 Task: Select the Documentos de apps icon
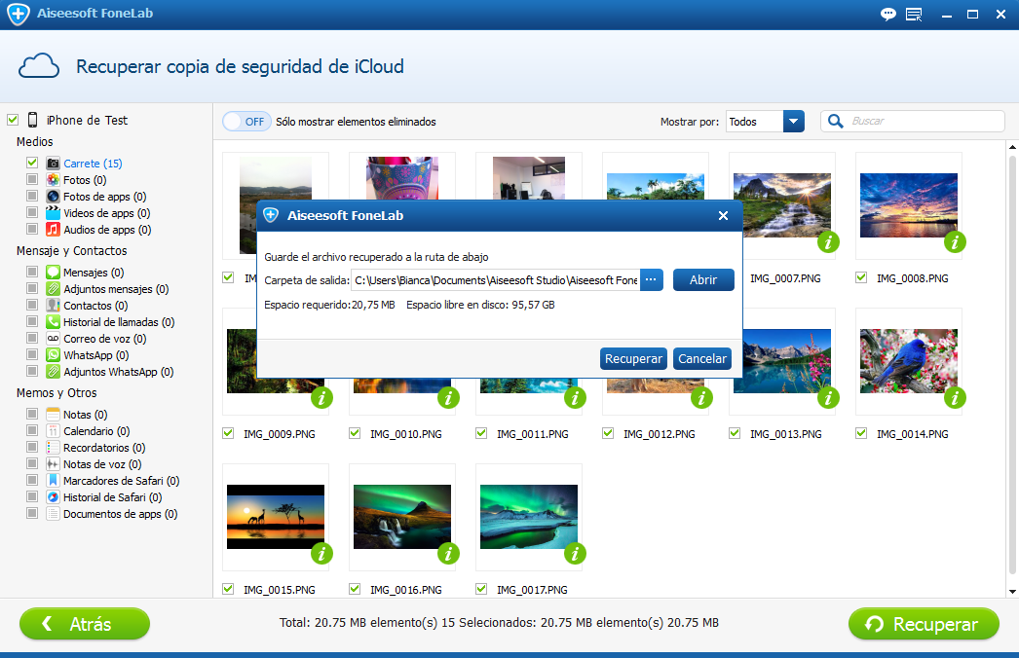(x=53, y=514)
